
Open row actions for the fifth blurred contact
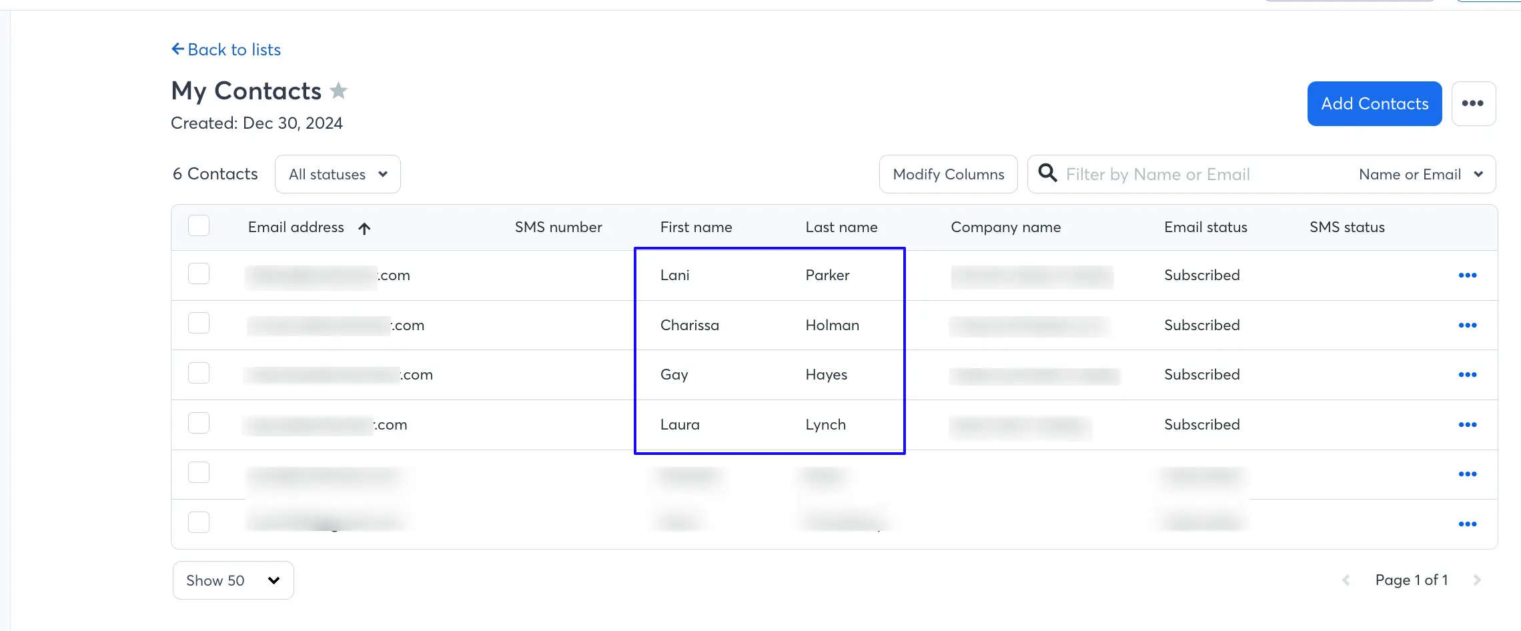1467,474
